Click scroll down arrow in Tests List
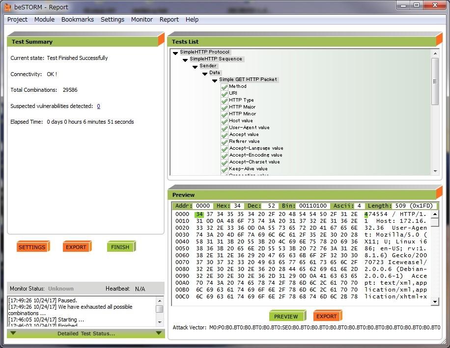This screenshot has width=450, height=348. tap(435, 171)
